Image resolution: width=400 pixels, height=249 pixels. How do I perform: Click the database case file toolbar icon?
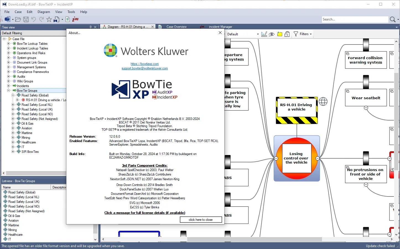tap(7, 19)
